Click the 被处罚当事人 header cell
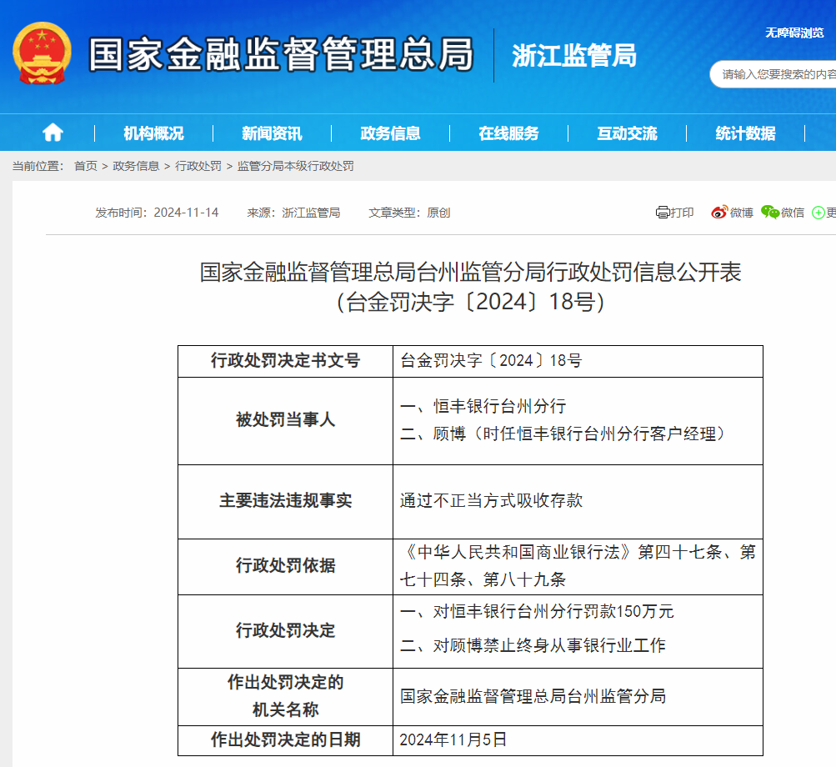This screenshot has height=767, width=836. coord(285,420)
